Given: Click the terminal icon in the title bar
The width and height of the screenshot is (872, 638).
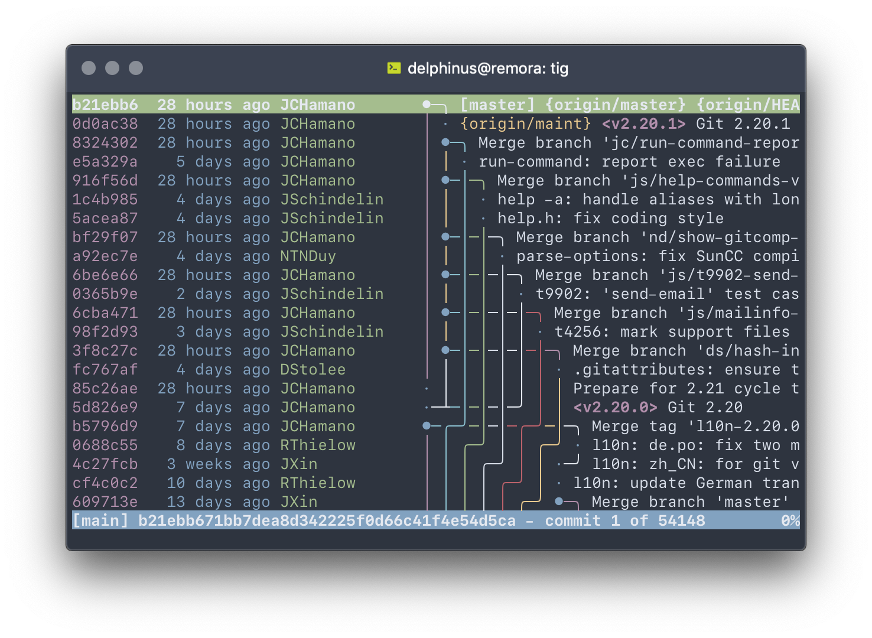Looking at the screenshot, I should point(394,68).
